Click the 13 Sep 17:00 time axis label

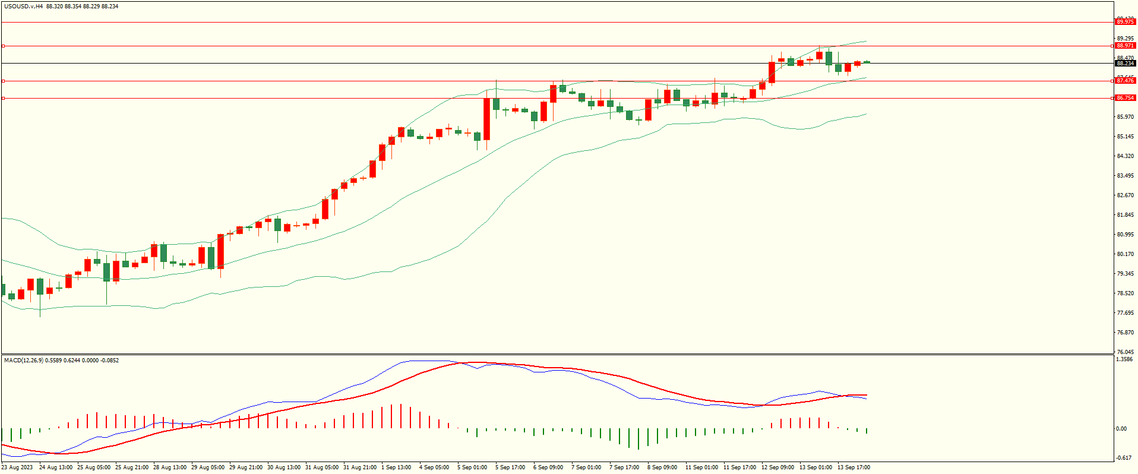tap(853, 467)
